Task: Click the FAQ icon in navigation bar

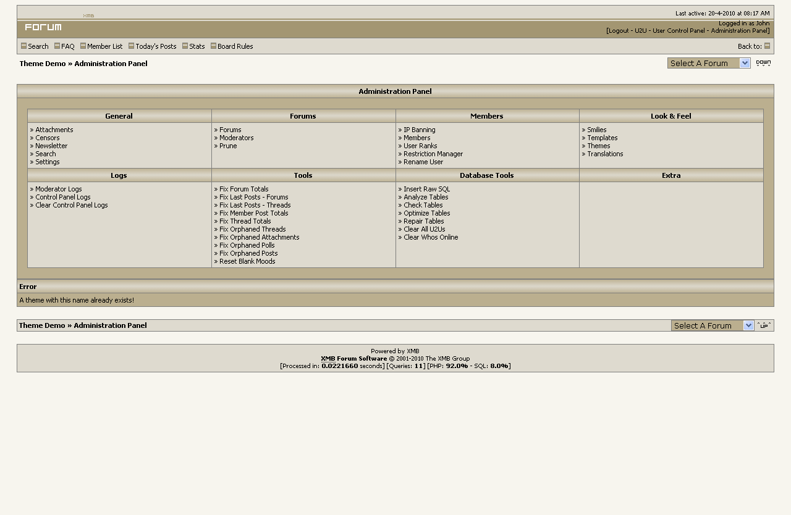Action: pyautogui.click(x=57, y=46)
